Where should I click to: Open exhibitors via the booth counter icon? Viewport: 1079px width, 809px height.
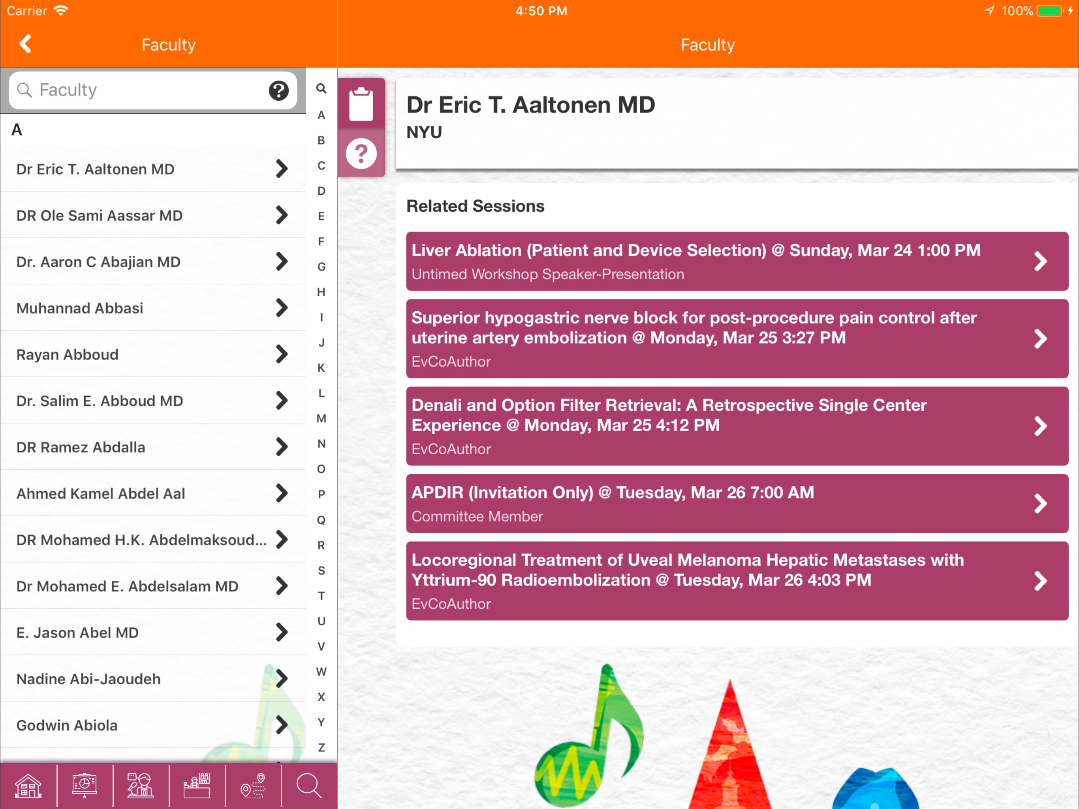click(x=197, y=786)
